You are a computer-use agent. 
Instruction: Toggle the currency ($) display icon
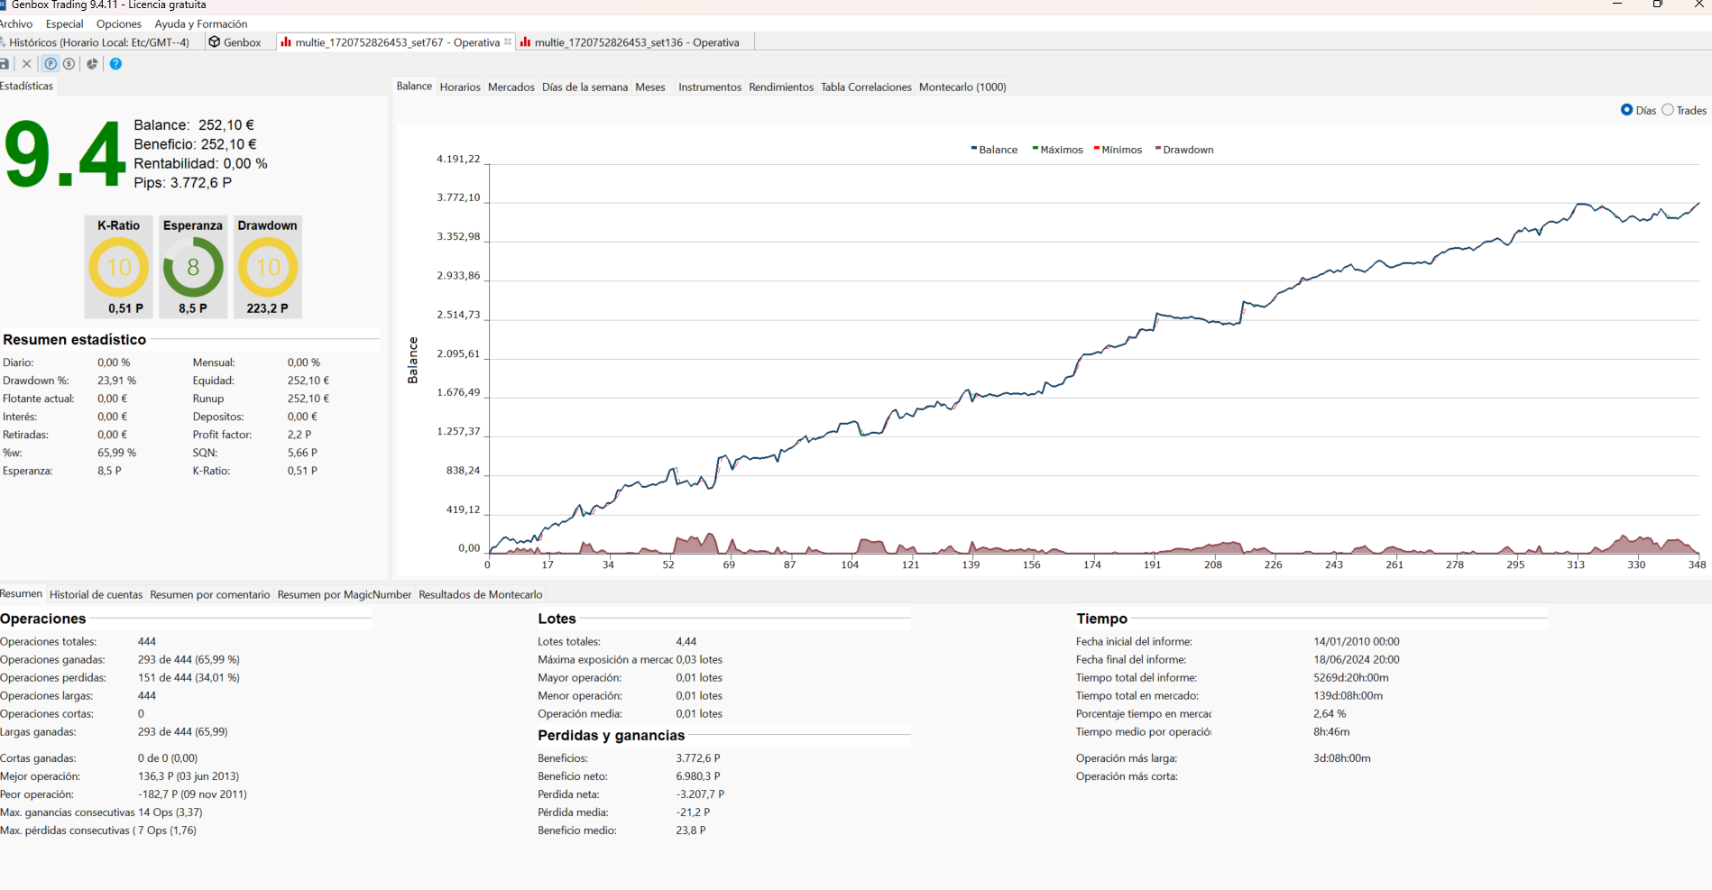tap(69, 64)
